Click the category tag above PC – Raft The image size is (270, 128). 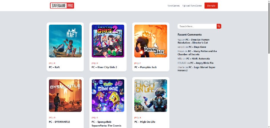[52, 63]
